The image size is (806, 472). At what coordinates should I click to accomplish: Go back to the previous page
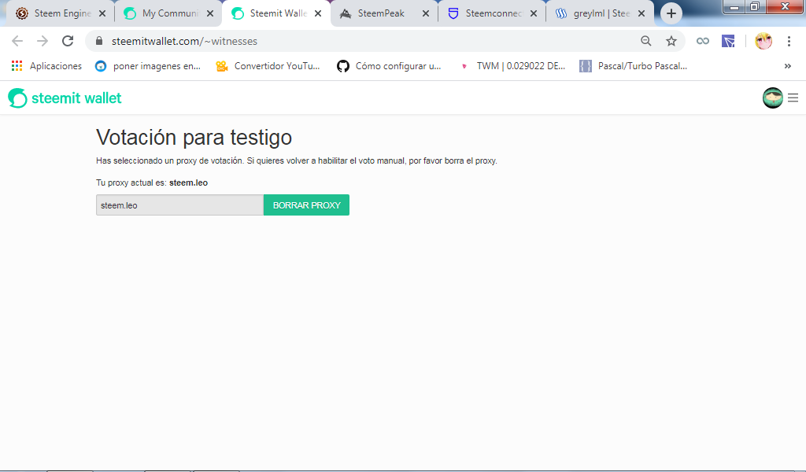17,41
